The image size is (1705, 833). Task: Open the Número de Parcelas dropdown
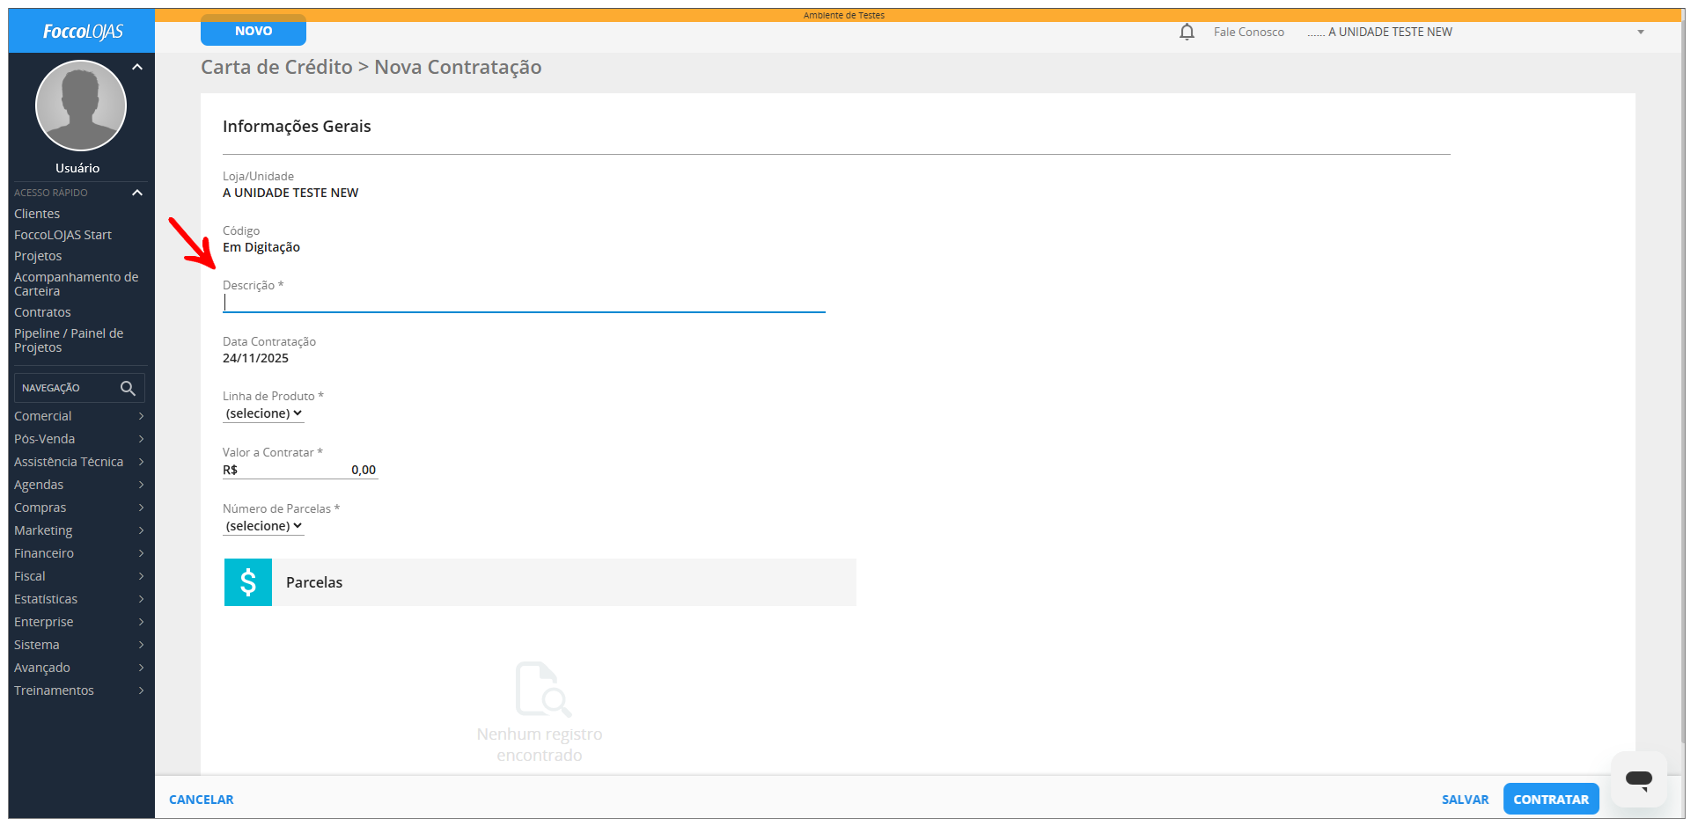[x=263, y=526]
